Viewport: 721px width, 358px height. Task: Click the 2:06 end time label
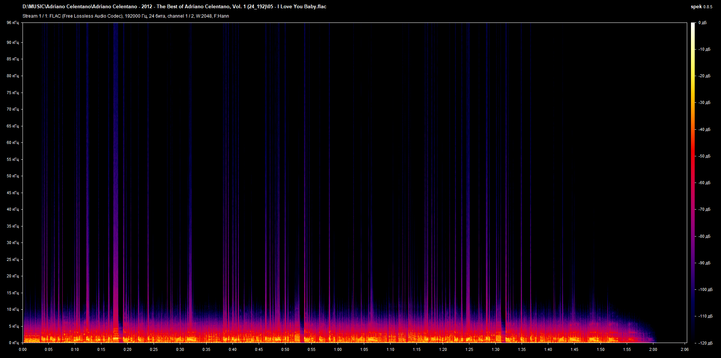[x=685, y=349]
